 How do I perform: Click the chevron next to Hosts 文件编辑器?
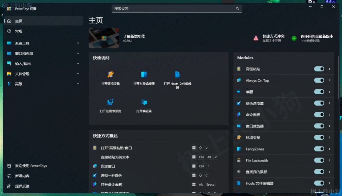330,183
